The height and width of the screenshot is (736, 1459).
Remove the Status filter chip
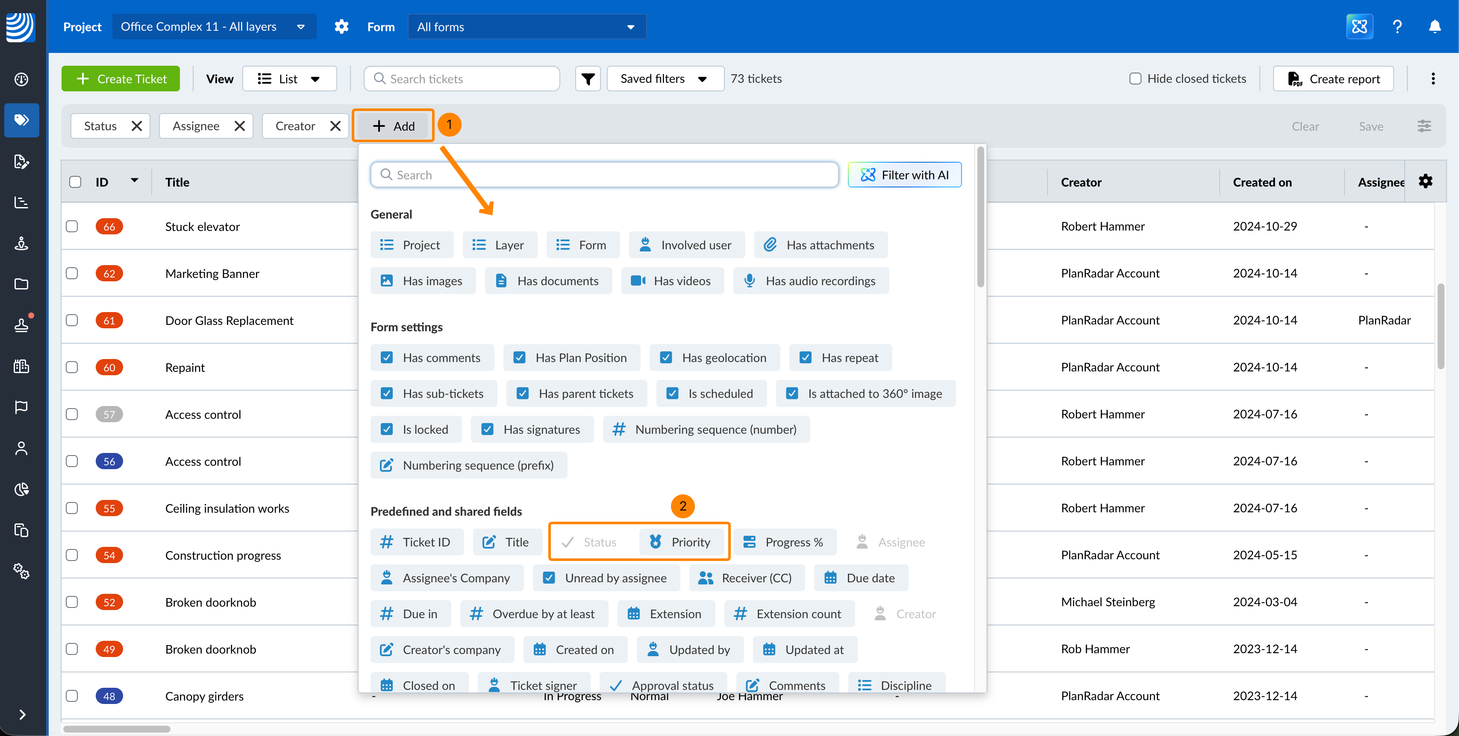point(136,126)
